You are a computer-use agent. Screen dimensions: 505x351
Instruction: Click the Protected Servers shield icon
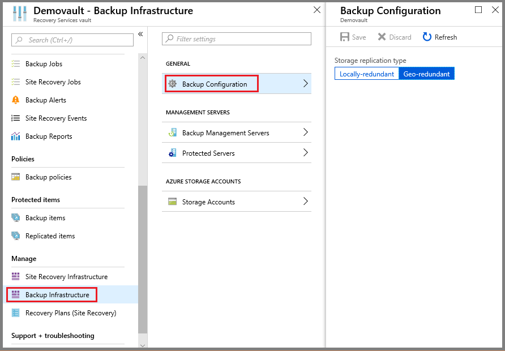pyautogui.click(x=172, y=152)
